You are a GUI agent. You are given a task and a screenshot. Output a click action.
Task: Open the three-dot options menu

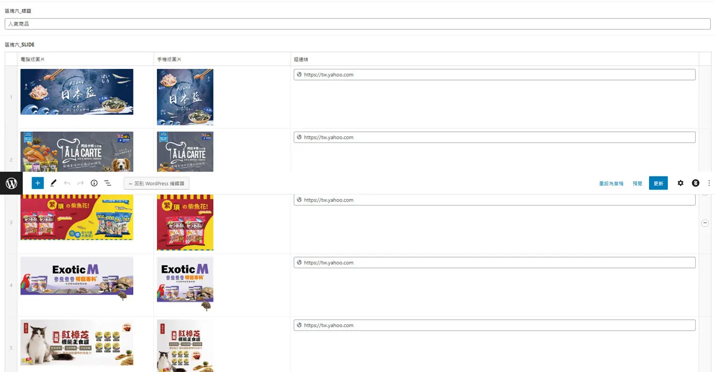click(x=709, y=183)
